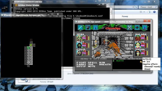
Task: Click the refresh button in Explorer address bar
Action: 136,7
